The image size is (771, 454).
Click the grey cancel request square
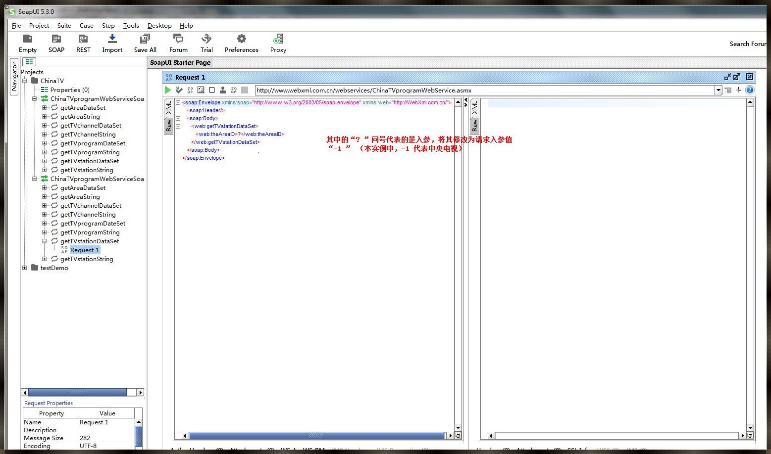tap(245, 90)
